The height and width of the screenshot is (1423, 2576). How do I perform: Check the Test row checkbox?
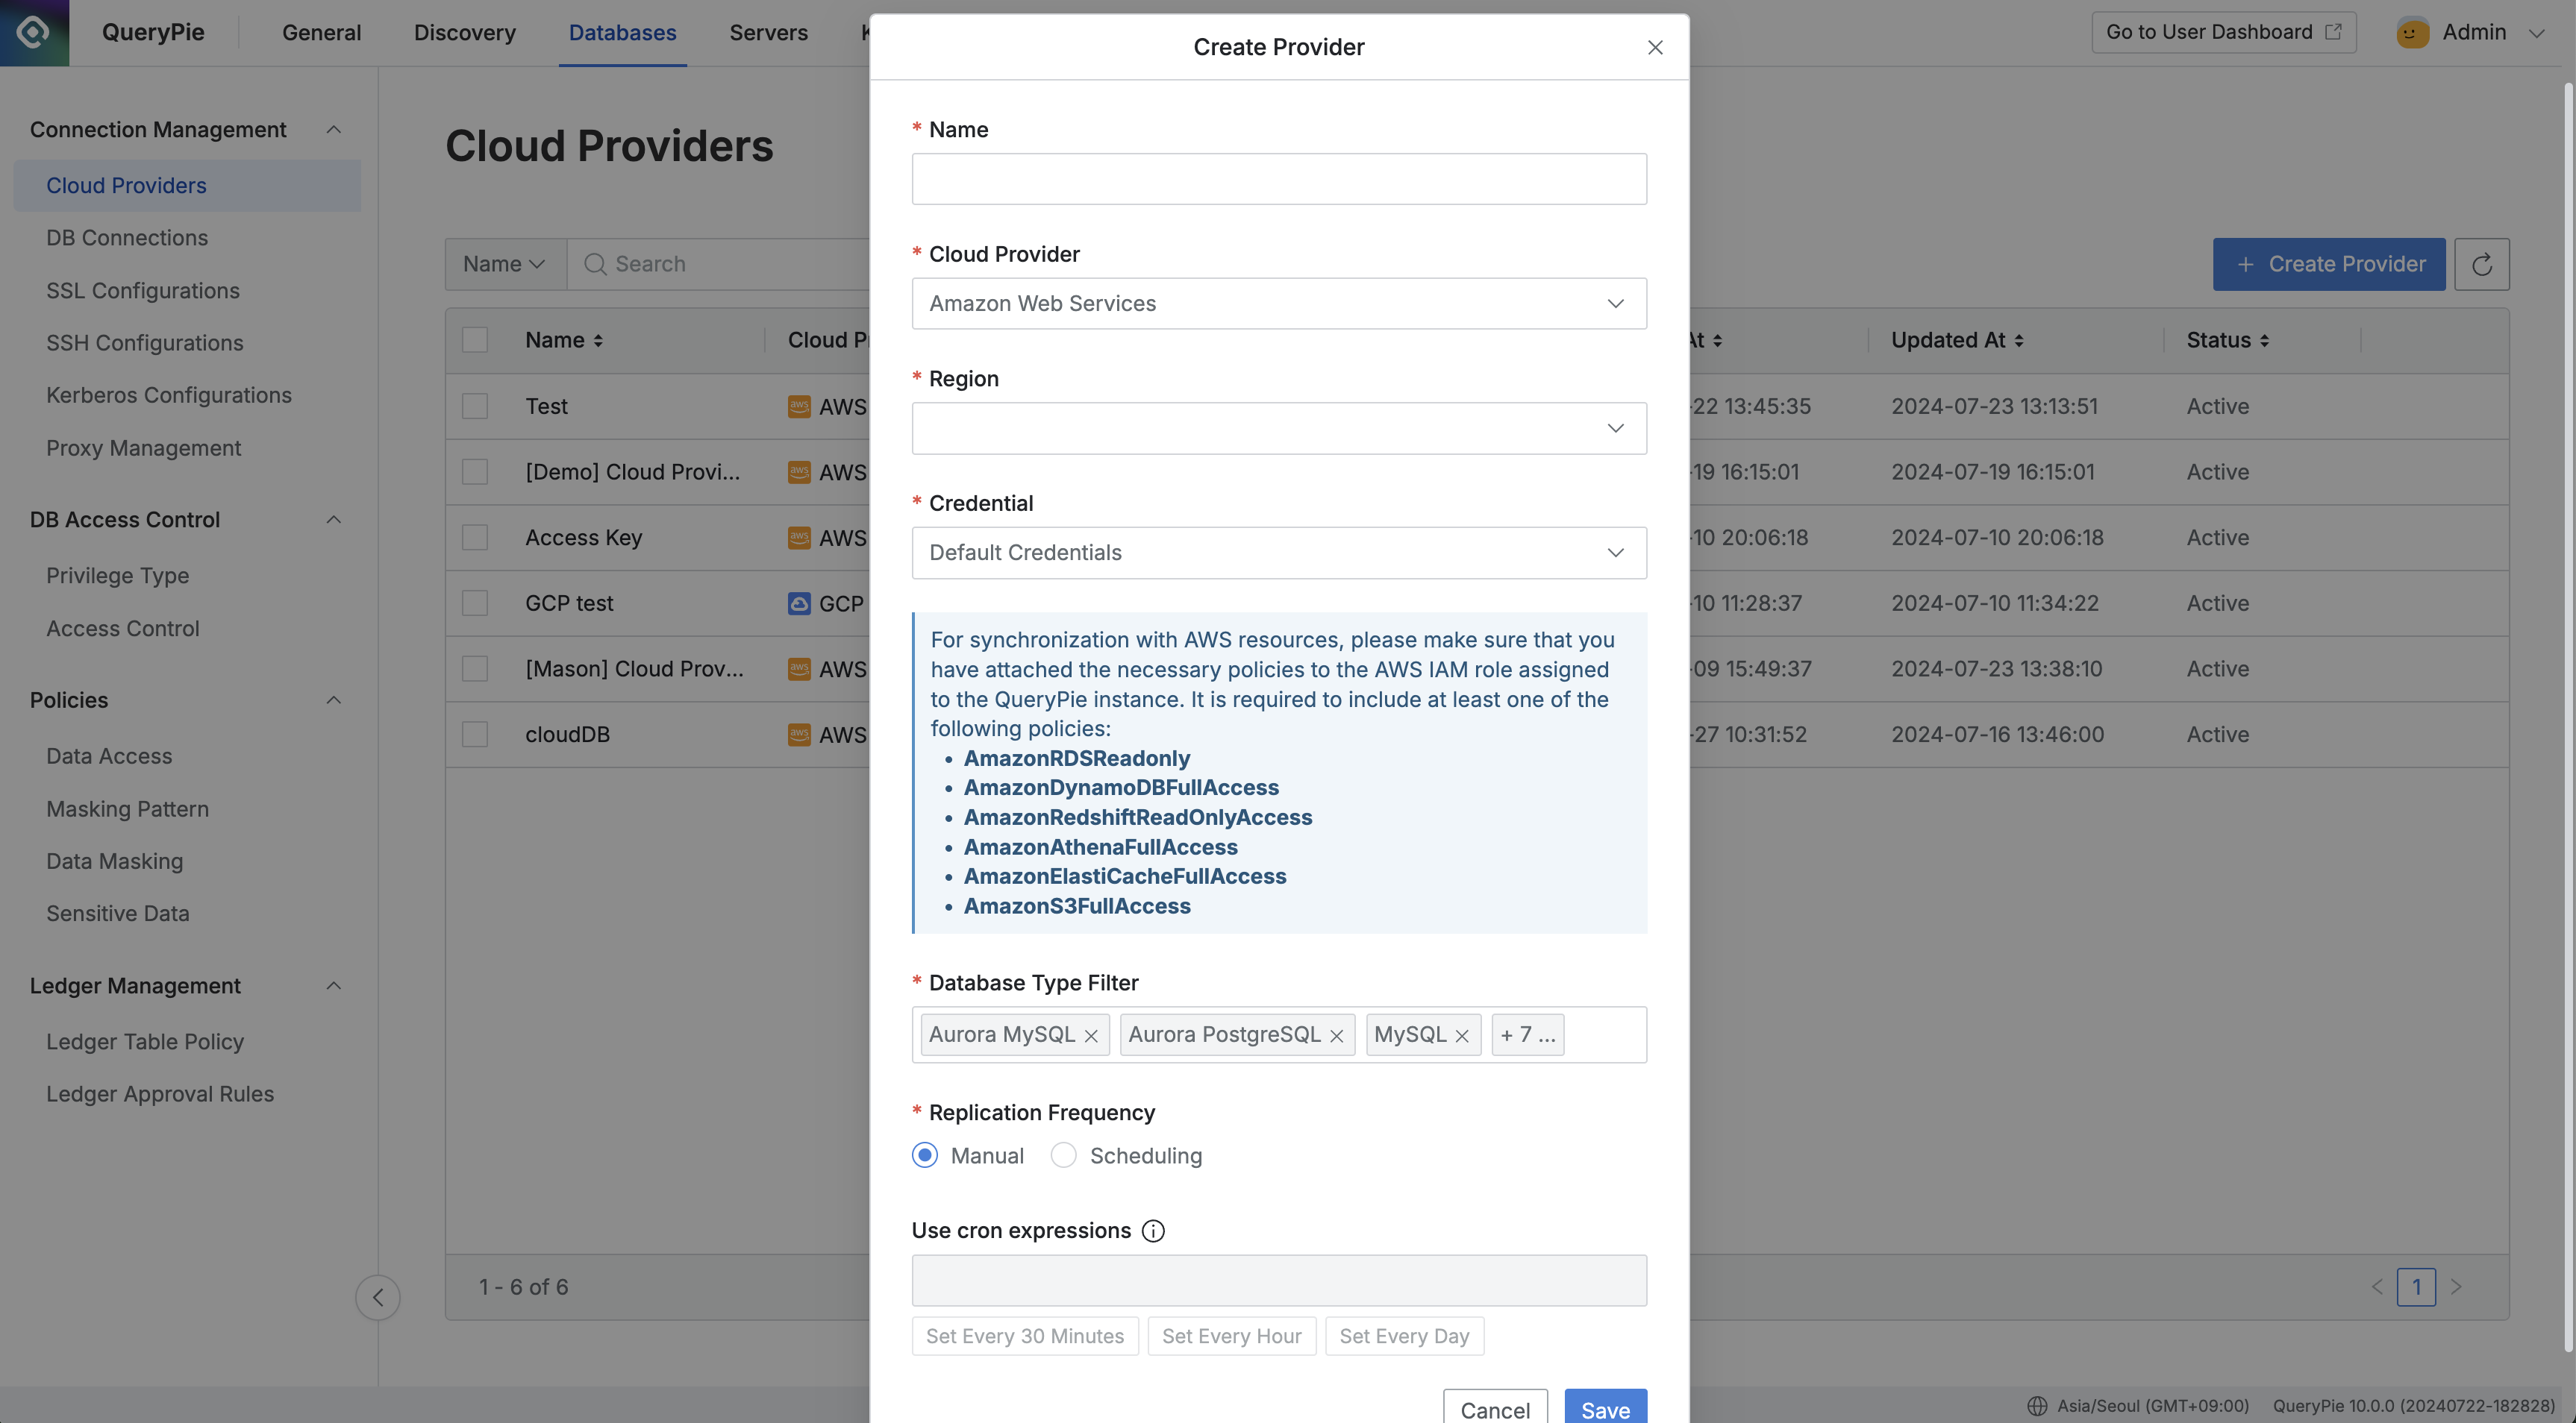point(475,406)
